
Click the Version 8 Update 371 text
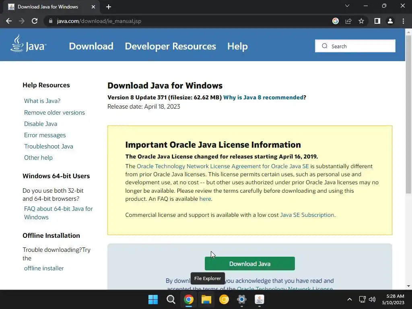point(137,97)
